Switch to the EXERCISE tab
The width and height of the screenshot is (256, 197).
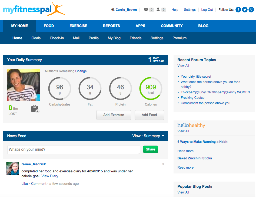pos(78,26)
